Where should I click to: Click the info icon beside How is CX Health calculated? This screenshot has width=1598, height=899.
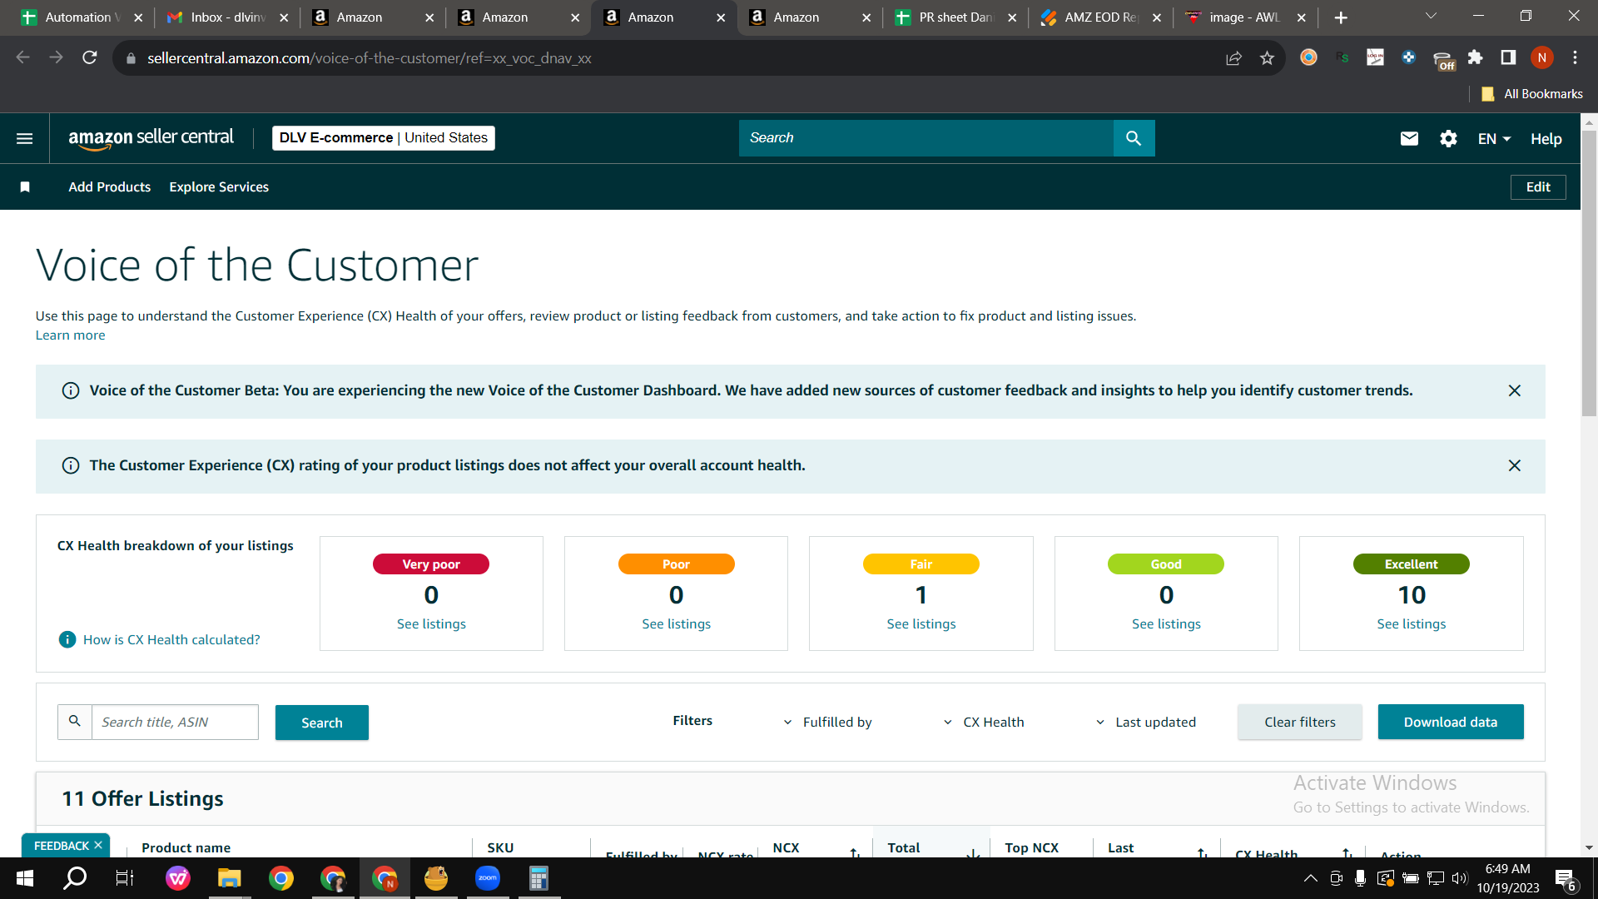pos(67,639)
